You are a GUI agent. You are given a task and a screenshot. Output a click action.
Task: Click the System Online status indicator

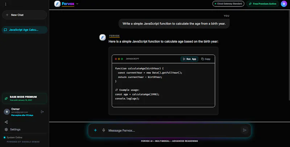pyautogui.click(x=13, y=137)
